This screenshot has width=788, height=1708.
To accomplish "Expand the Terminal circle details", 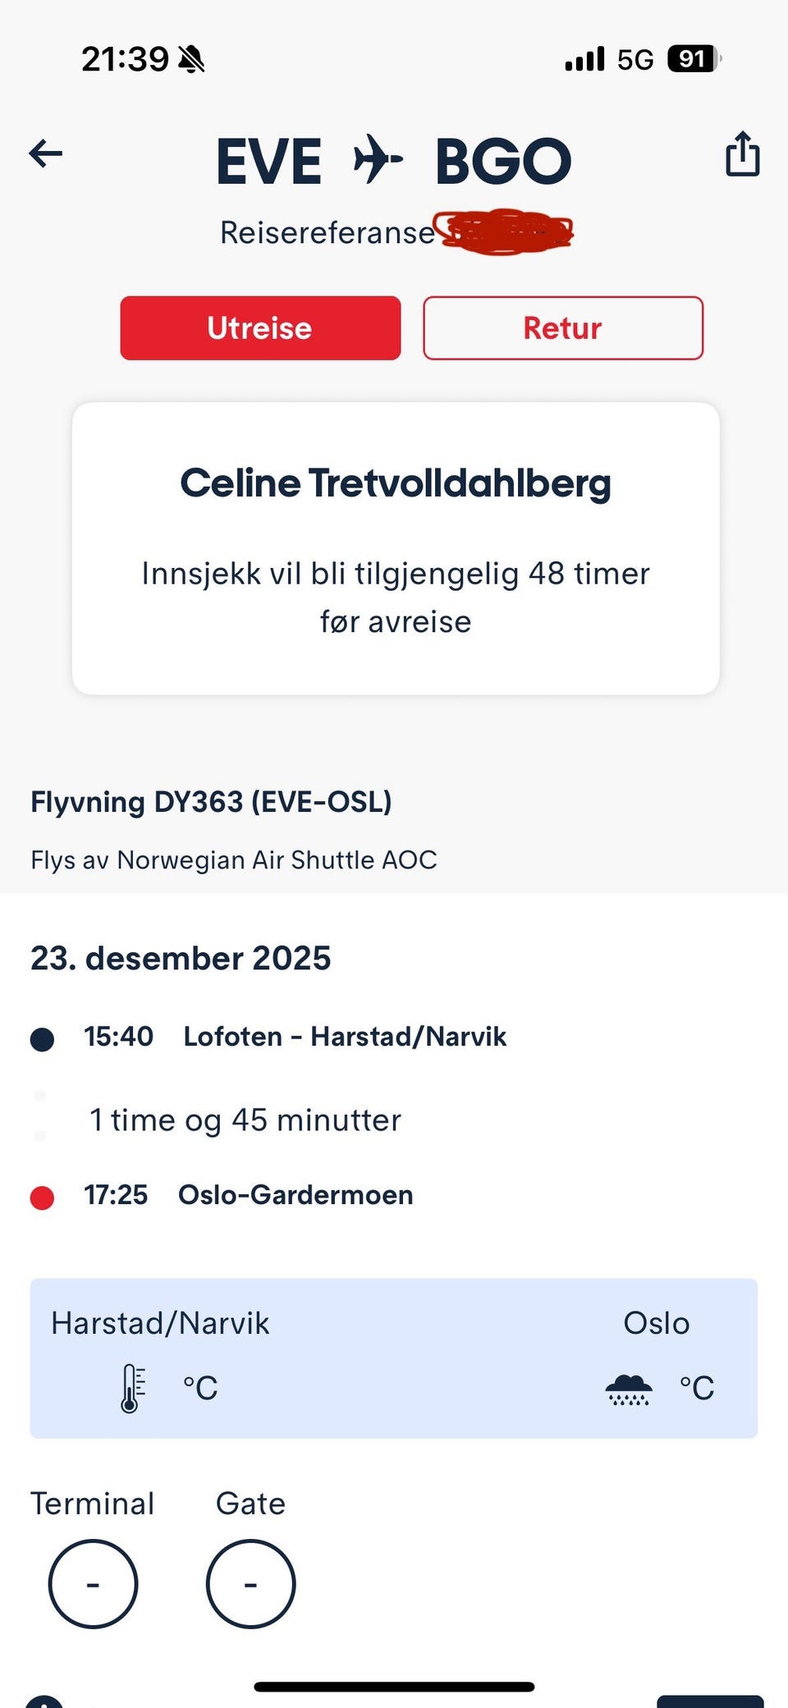I will point(93,1584).
